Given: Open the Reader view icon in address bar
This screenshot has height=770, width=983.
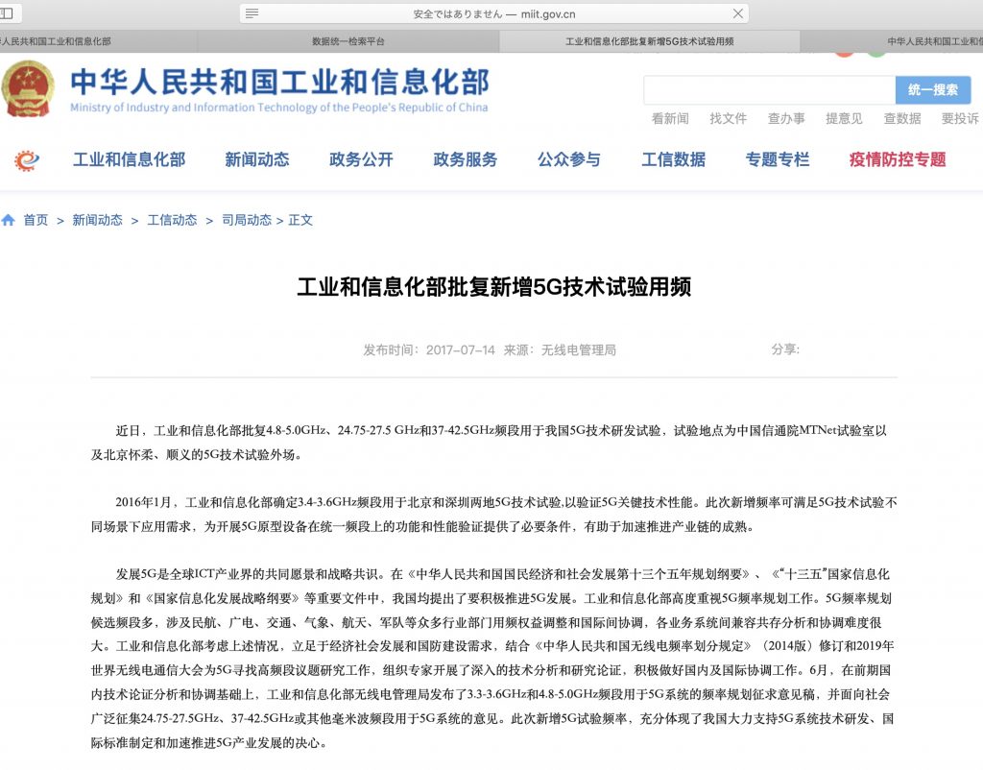Looking at the screenshot, I should coord(252,13).
